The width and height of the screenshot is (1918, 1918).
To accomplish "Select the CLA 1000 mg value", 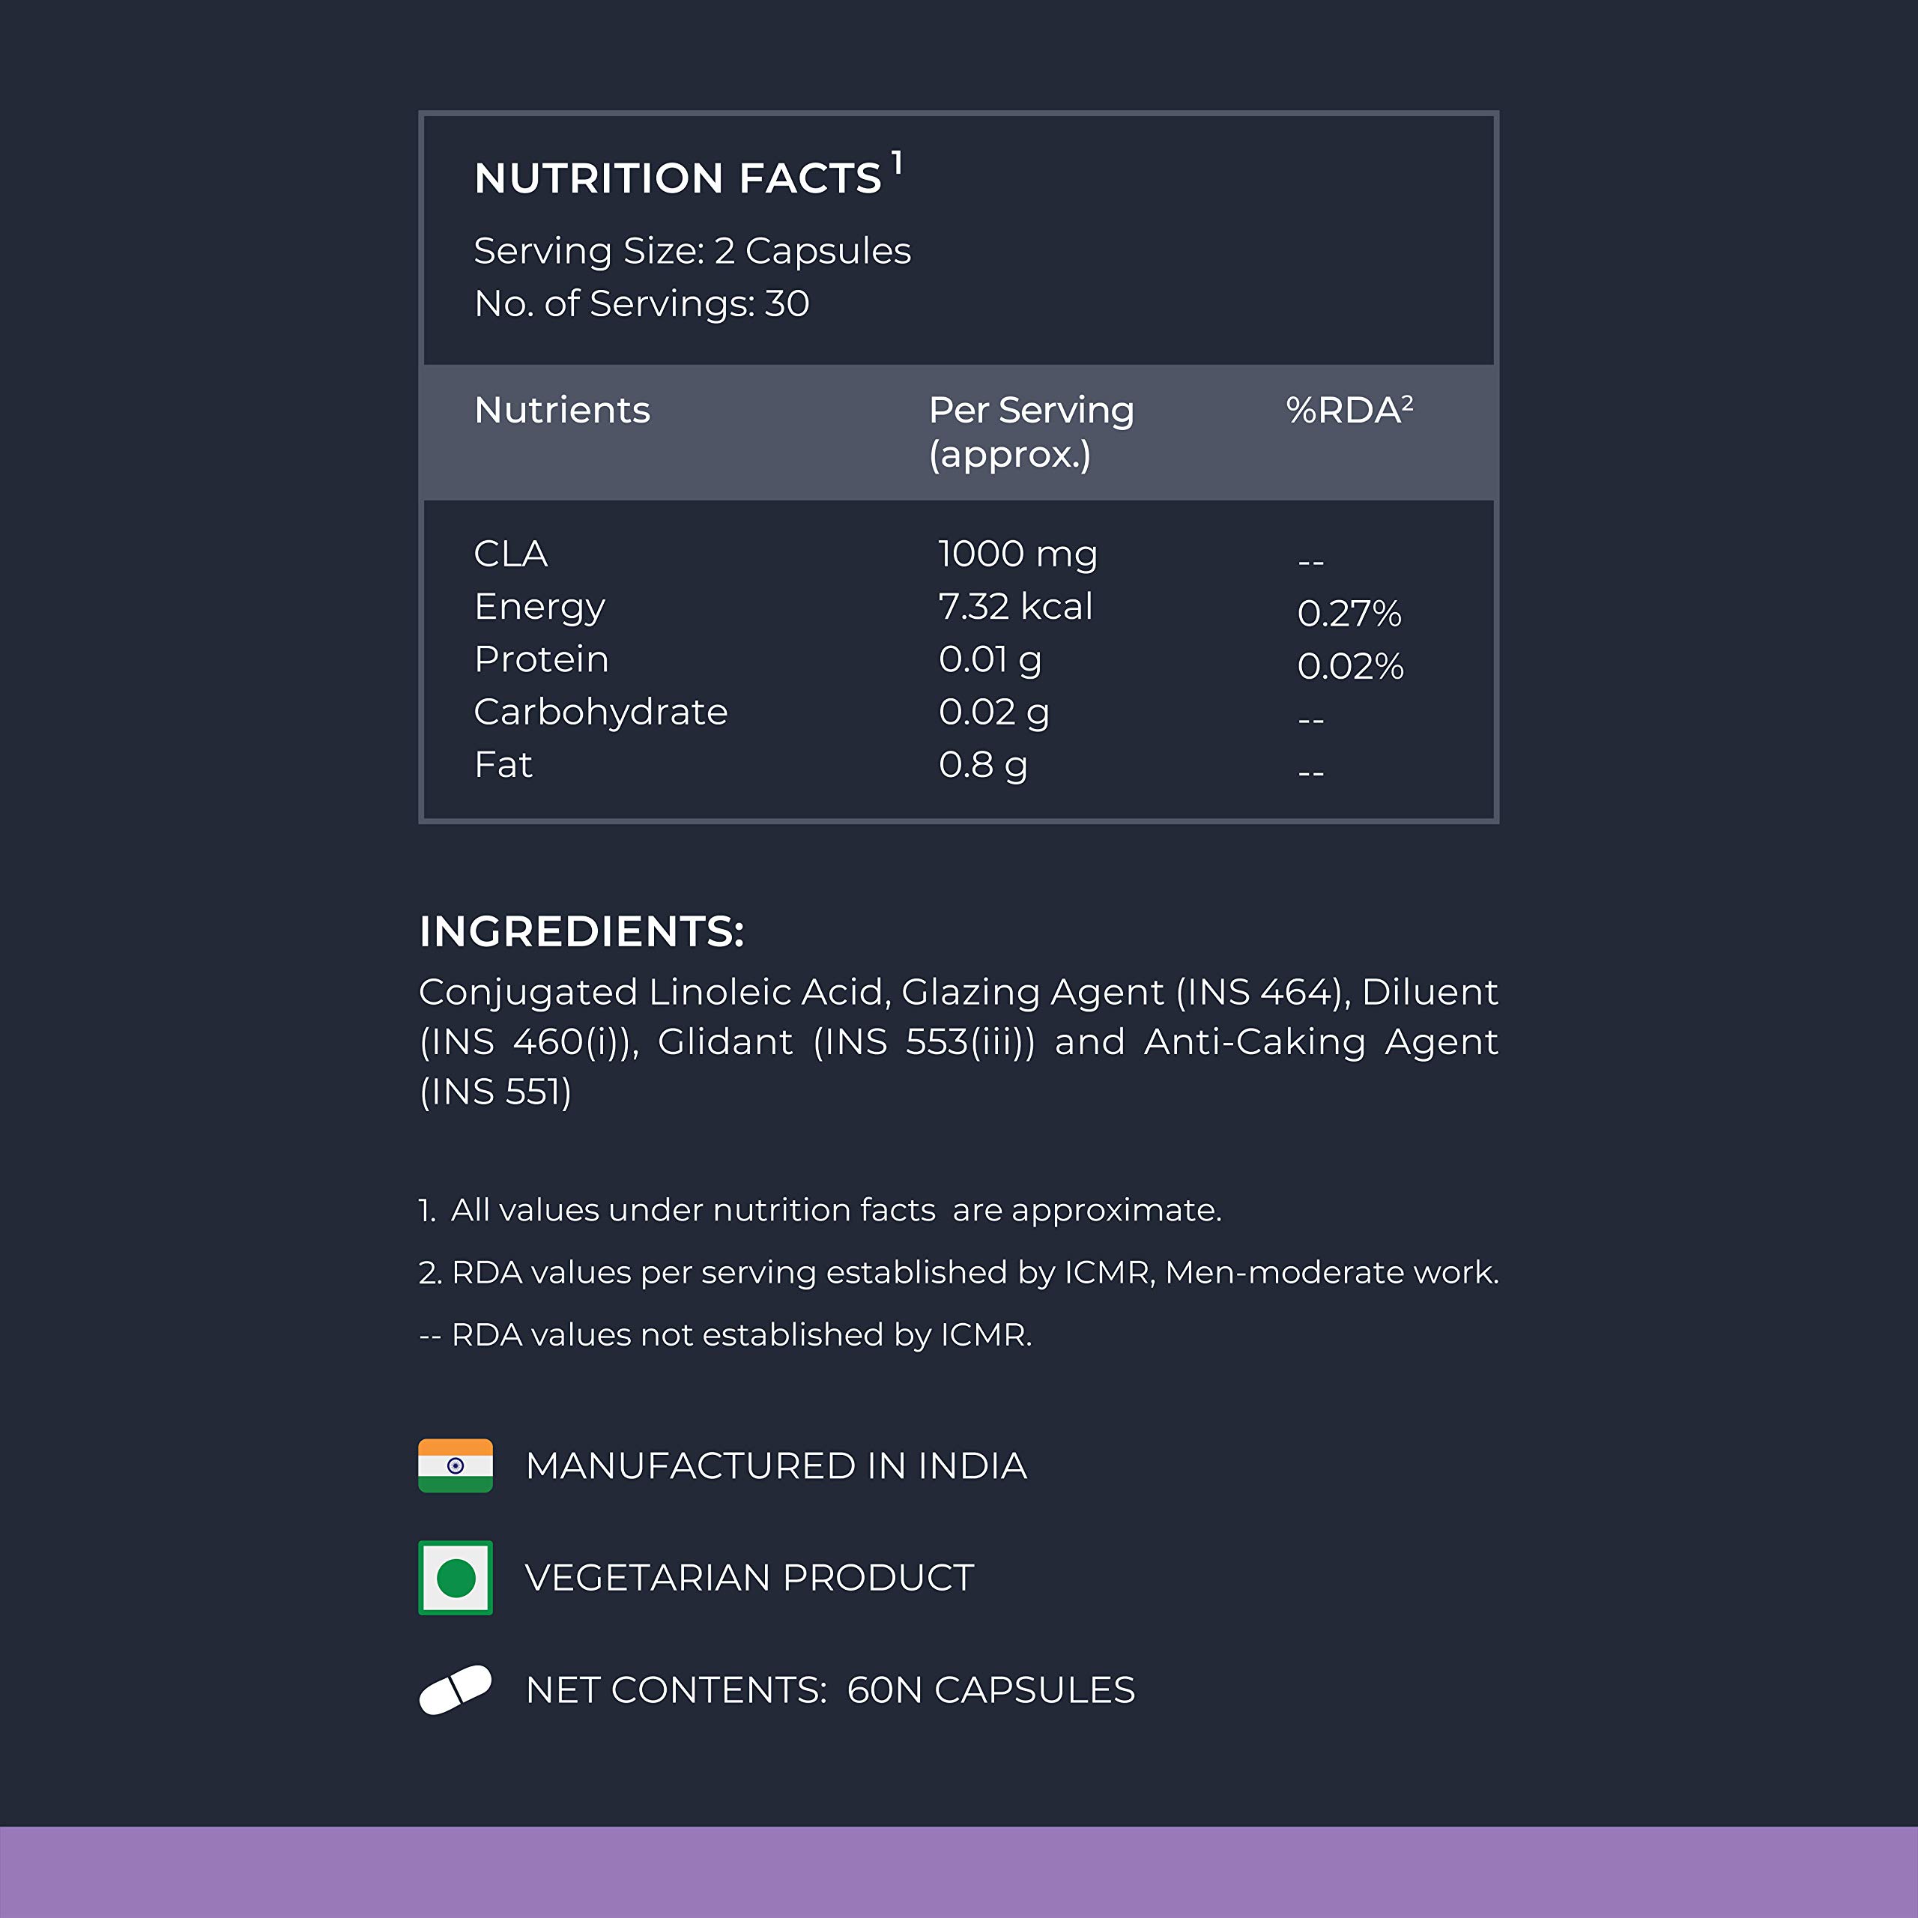I will (1017, 554).
